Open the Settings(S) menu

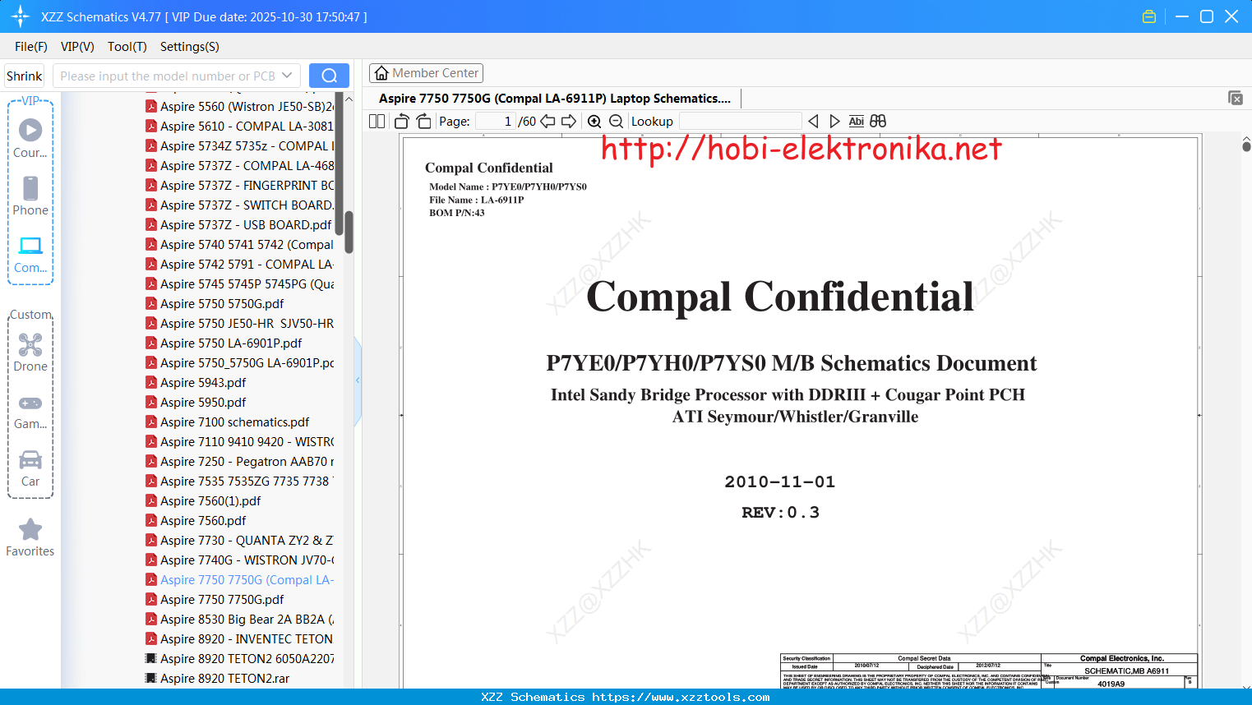(190, 47)
